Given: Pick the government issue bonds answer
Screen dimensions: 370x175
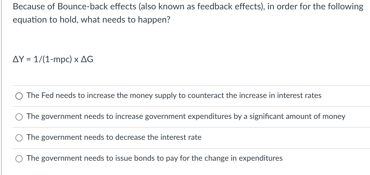Looking at the screenshot, I should pos(154,158).
